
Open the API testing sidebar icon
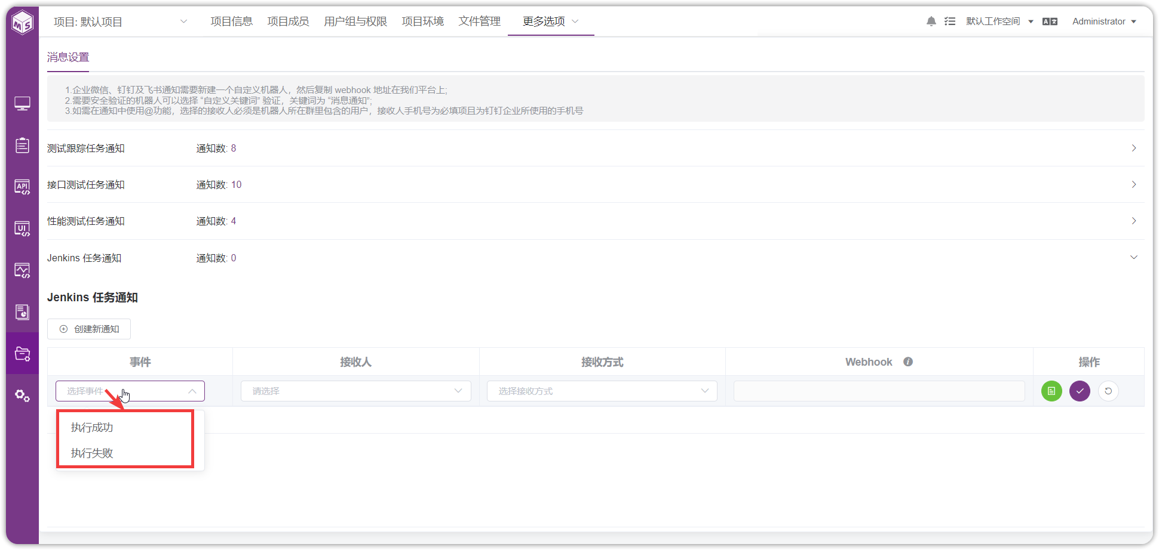(22, 187)
